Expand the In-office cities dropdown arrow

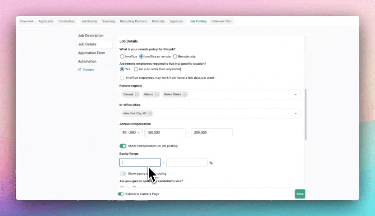click(296, 113)
